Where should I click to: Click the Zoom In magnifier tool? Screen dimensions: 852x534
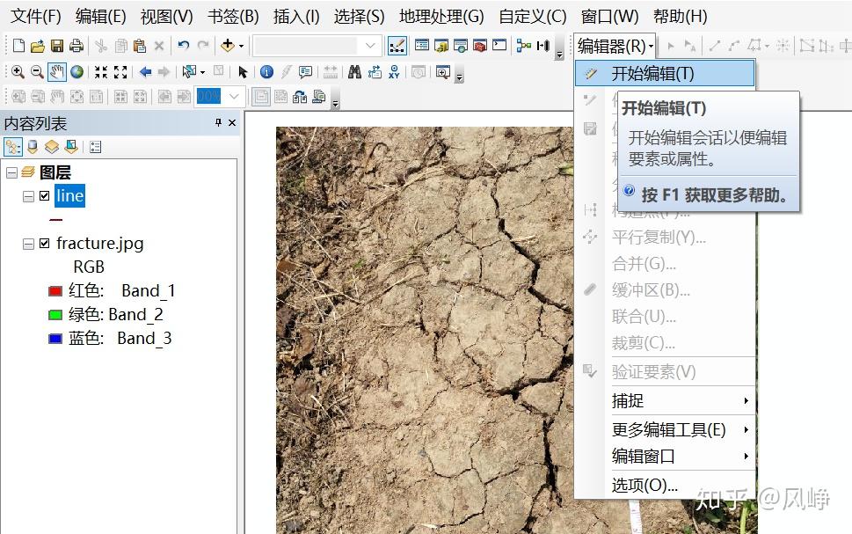point(18,72)
